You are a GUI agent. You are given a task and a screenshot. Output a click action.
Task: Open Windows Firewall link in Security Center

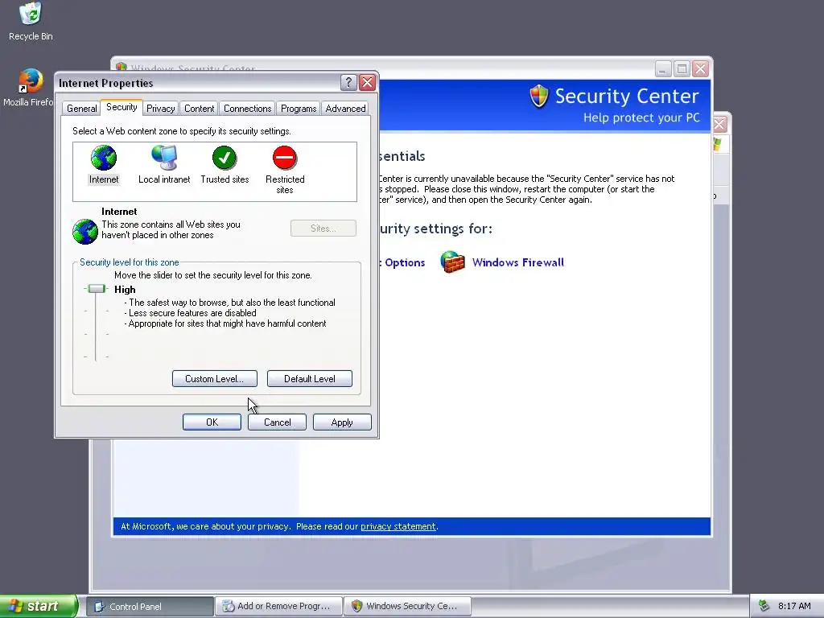pos(517,262)
